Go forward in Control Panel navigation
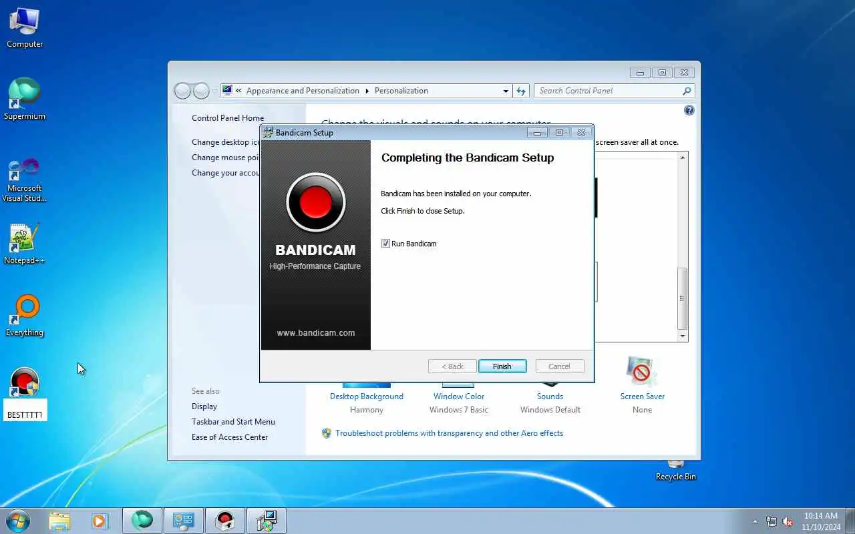The image size is (855, 534). coord(201,91)
